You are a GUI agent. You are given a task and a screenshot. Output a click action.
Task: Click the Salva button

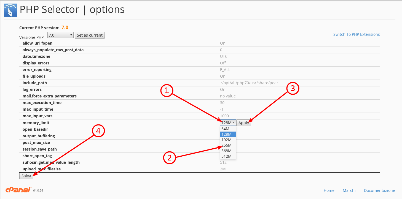tap(26, 176)
